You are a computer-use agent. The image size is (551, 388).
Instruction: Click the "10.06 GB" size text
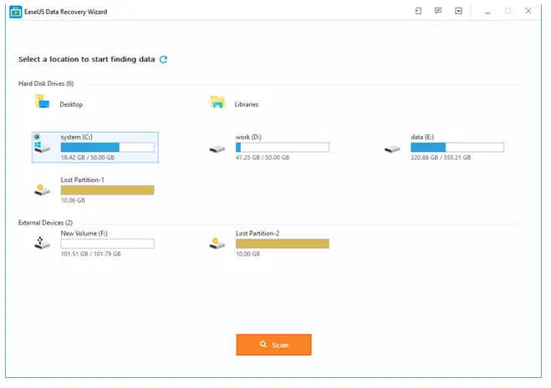pyautogui.click(x=73, y=200)
